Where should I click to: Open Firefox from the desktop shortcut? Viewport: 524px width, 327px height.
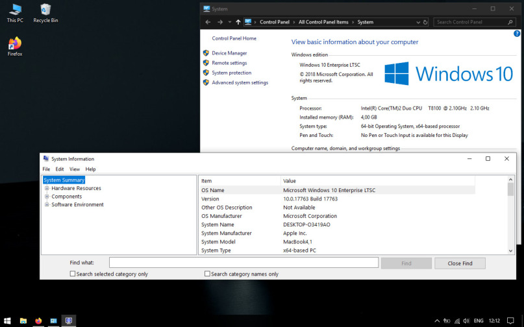coord(14,45)
